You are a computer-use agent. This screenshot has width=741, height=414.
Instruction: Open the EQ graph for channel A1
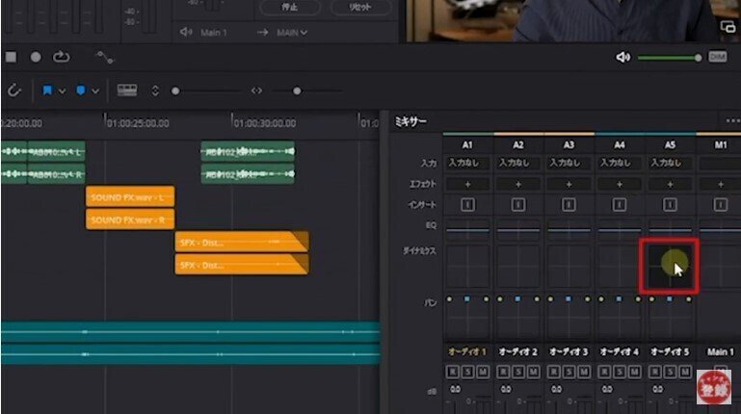(467, 229)
